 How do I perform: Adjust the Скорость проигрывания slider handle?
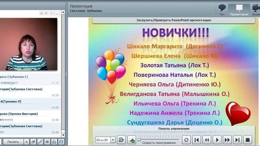[x=139, y=140]
